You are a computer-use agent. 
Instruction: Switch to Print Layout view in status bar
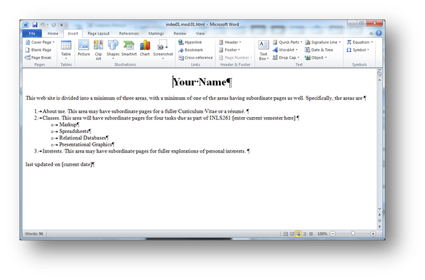coord(284,234)
